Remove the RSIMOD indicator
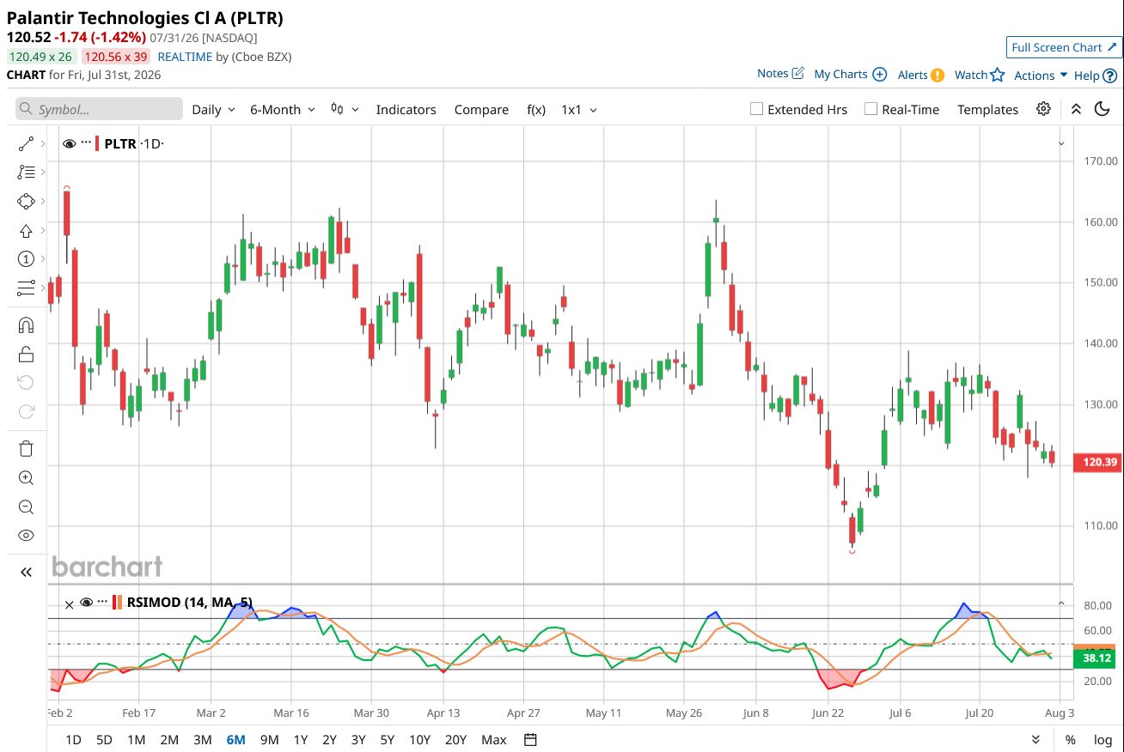Image resolution: width=1124 pixels, height=752 pixels. pyautogui.click(x=70, y=603)
